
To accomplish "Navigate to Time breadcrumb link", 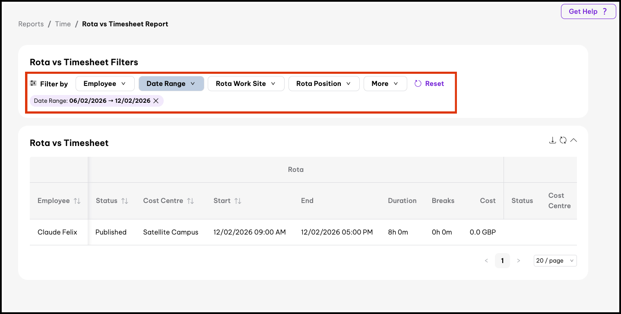I will click(63, 24).
